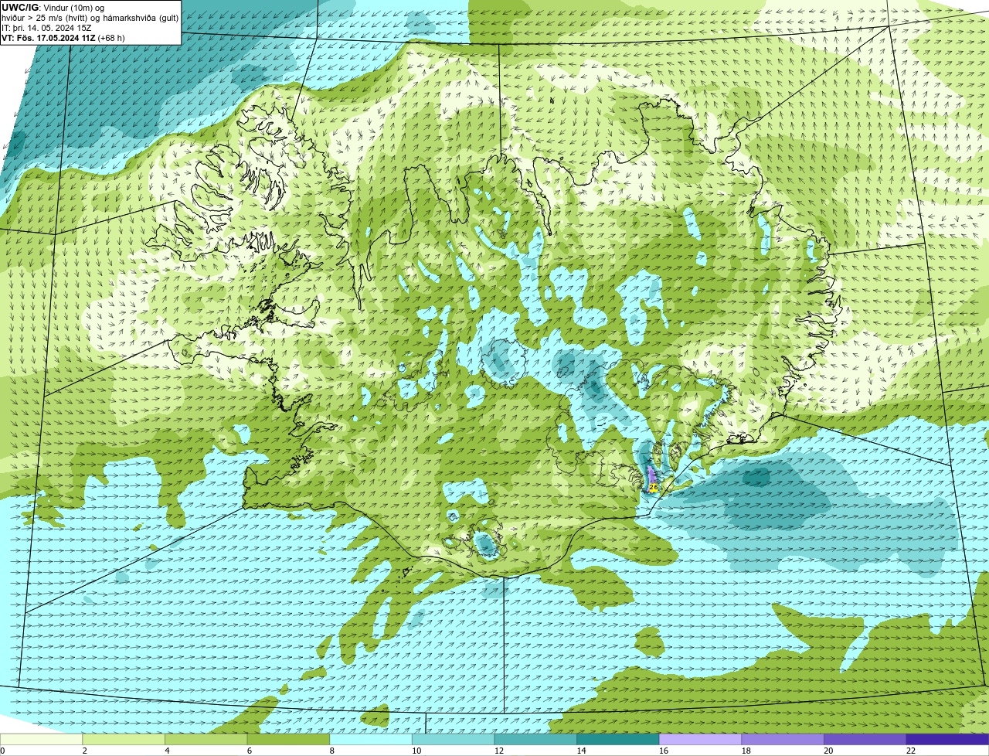Click the '12' label on the scale
This screenshot has height=756, width=989.
click(499, 751)
